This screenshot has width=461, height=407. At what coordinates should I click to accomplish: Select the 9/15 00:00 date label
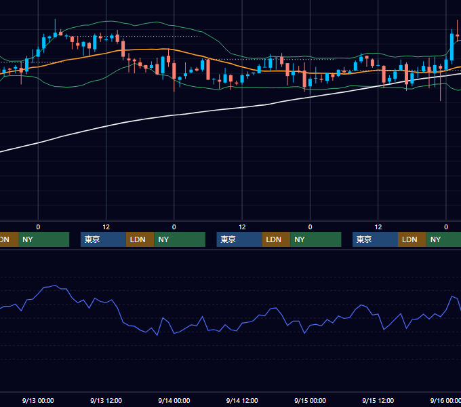coord(310,400)
